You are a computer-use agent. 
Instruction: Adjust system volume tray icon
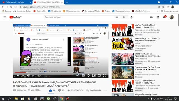pyautogui.click(x=158, y=98)
